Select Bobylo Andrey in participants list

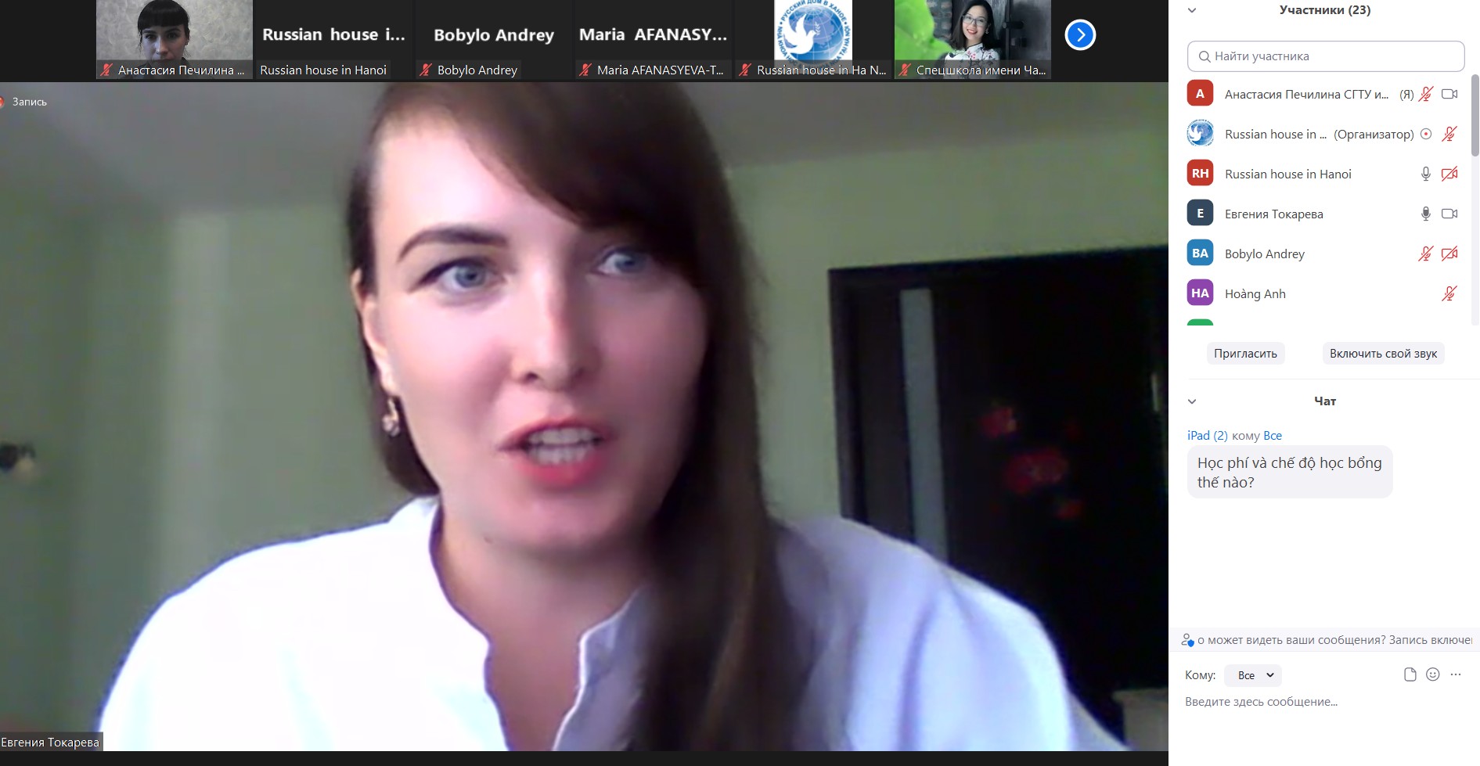1264,254
